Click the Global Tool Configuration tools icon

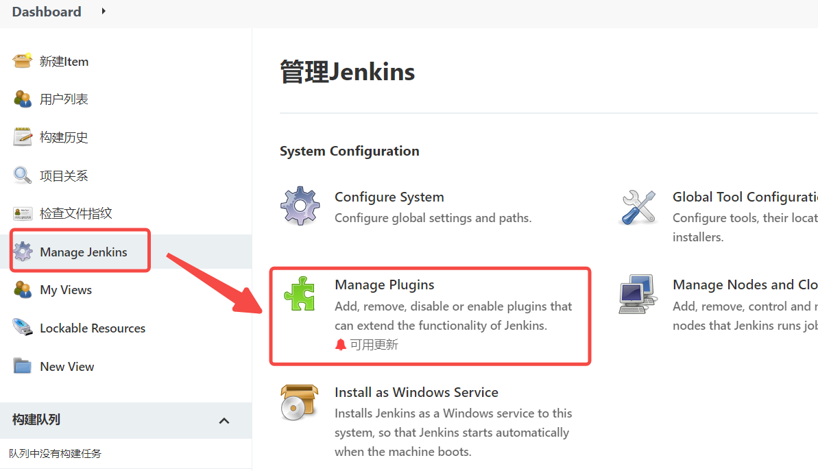coord(638,207)
